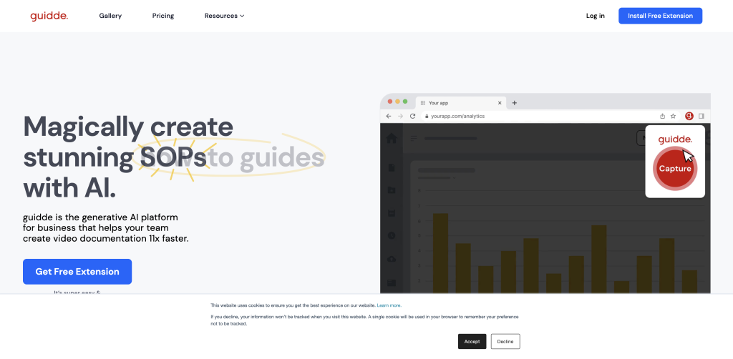This screenshot has width=733, height=359.
Task: Select the 'Your app' browser tab
Action: point(460,103)
